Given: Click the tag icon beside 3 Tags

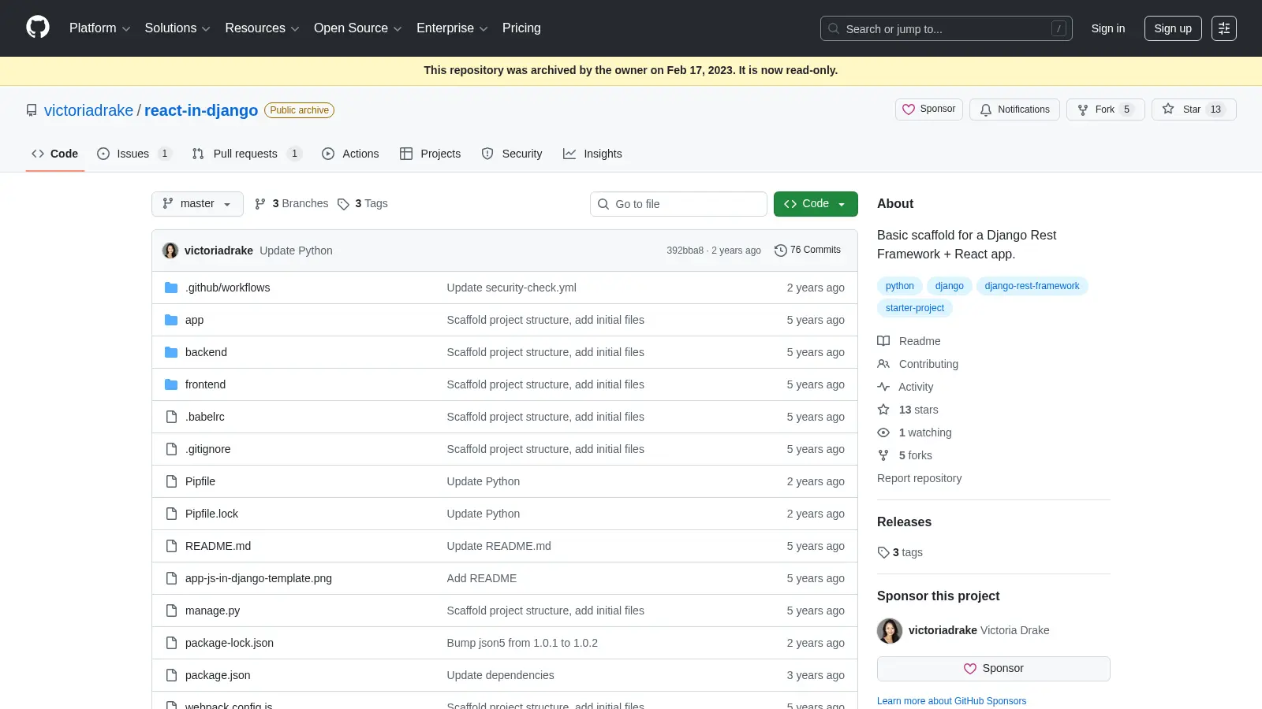Looking at the screenshot, I should click(x=343, y=204).
